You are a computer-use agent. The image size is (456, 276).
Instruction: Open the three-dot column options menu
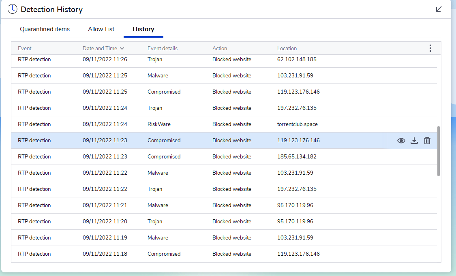point(430,48)
